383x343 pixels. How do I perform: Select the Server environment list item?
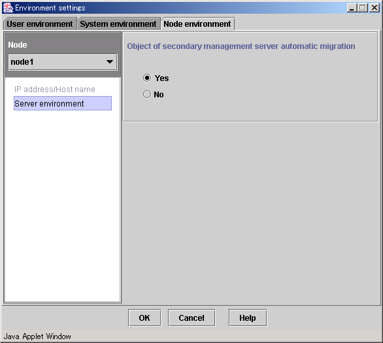coord(63,103)
